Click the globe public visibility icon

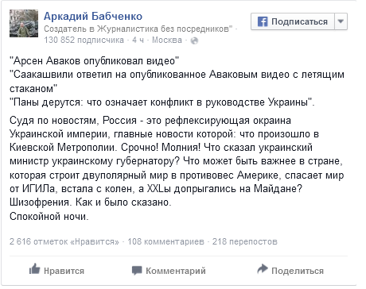coord(194,40)
